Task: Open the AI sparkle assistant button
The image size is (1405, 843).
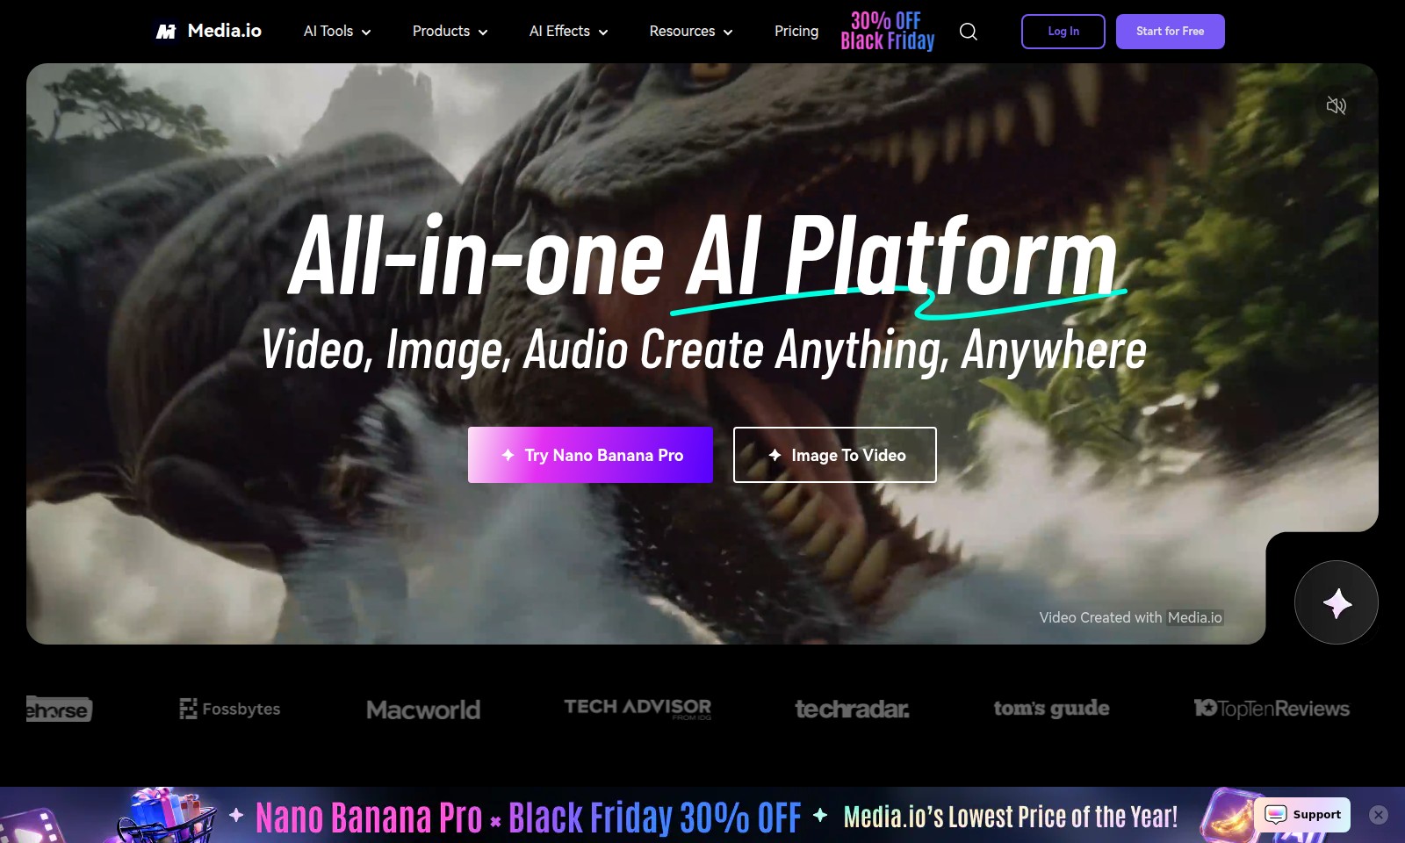Action: (x=1337, y=602)
